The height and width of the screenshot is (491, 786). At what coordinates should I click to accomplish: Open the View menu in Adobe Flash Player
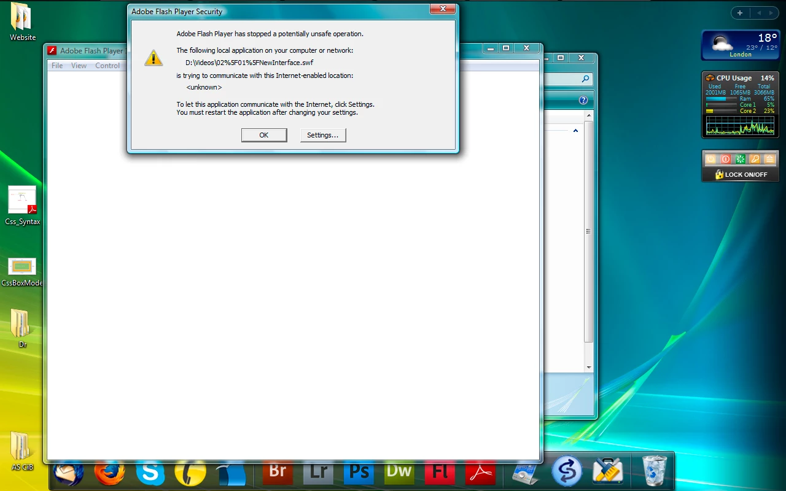pyautogui.click(x=79, y=66)
